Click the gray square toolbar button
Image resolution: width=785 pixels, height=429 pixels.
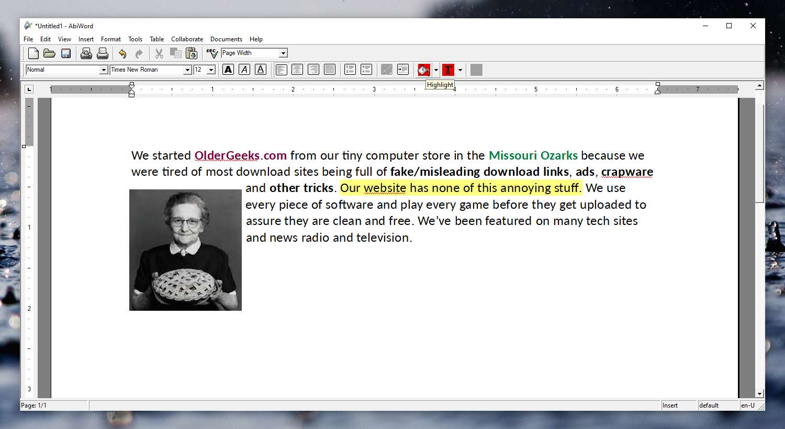(476, 70)
